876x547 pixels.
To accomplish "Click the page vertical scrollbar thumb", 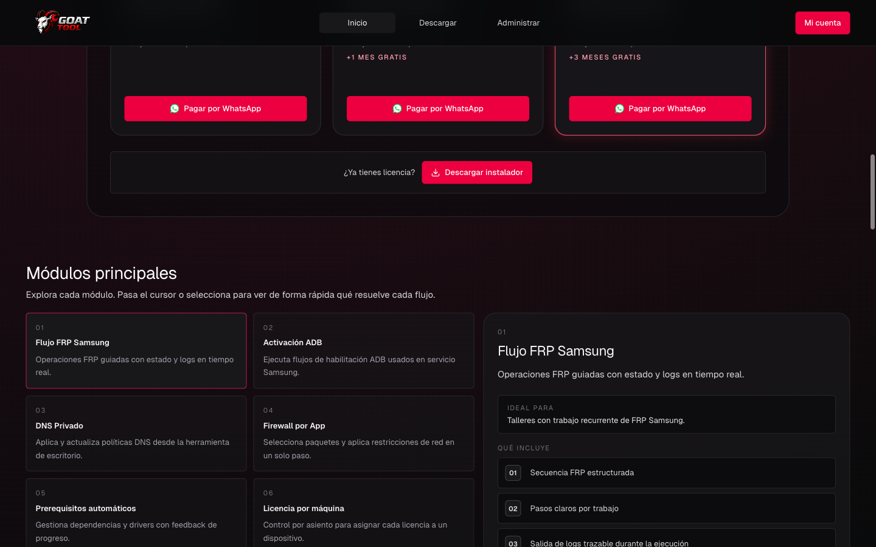I will [872, 192].
